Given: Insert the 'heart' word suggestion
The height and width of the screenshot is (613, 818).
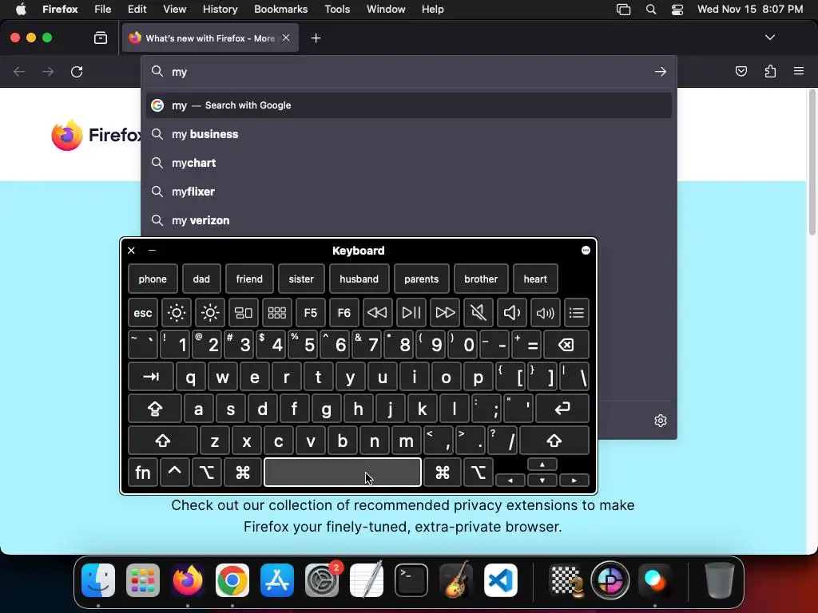Looking at the screenshot, I should point(535,279).
